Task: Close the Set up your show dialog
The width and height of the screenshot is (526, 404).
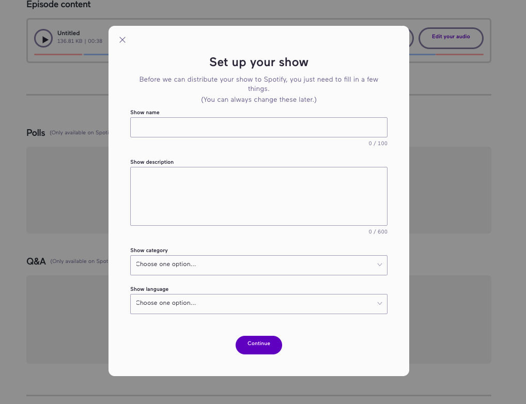Action: pyautogui.click(x=122, y=40)
